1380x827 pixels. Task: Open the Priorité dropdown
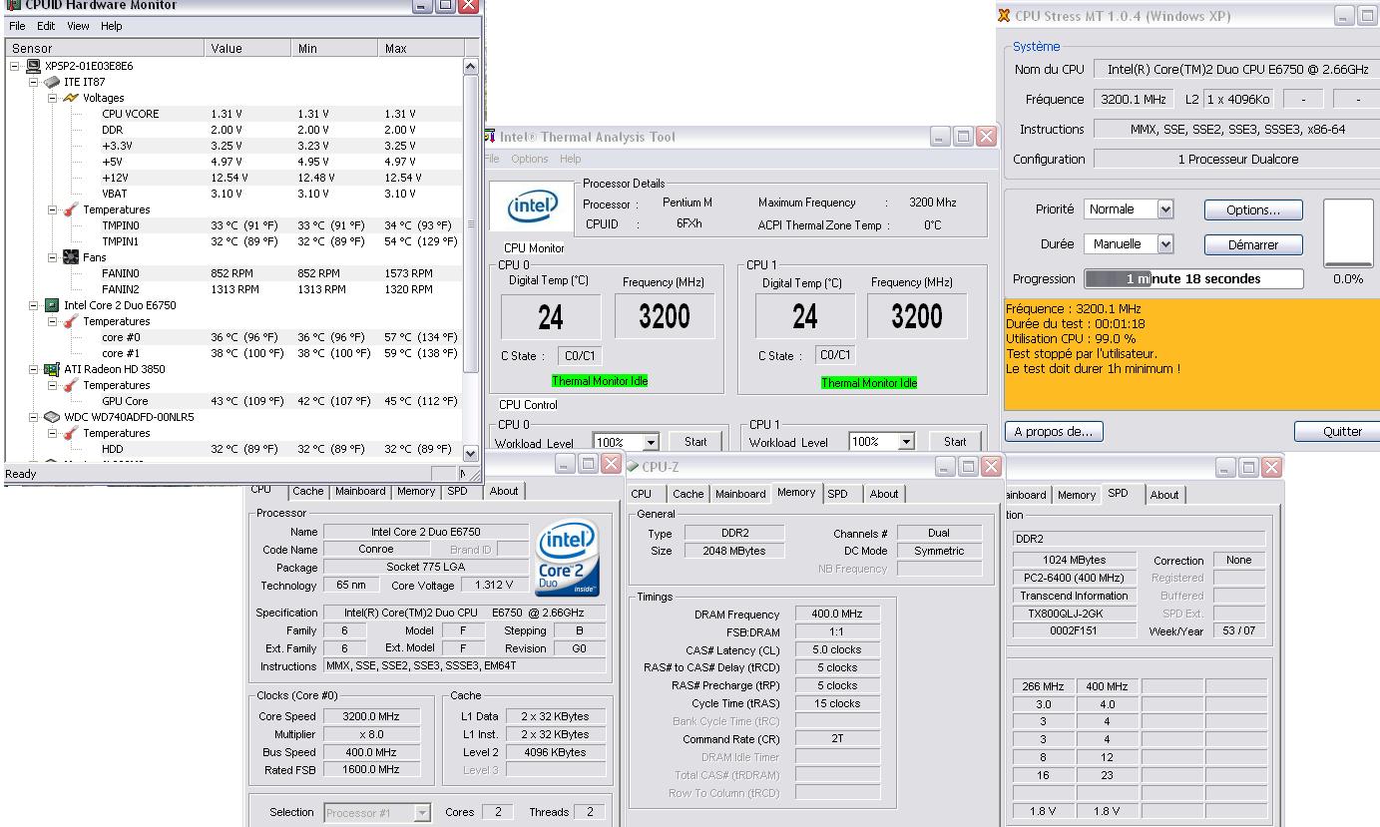point(1164,209)
